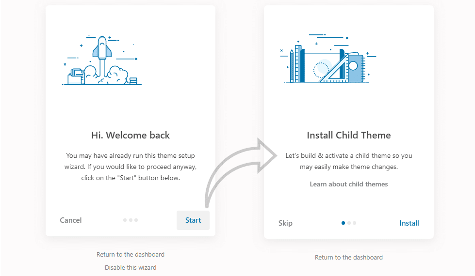
Task: Click 'Install Child Theme' heading
Action: [x=349, y=135]
